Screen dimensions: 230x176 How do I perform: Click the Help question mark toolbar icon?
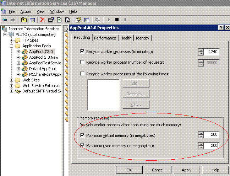[78, 20]
